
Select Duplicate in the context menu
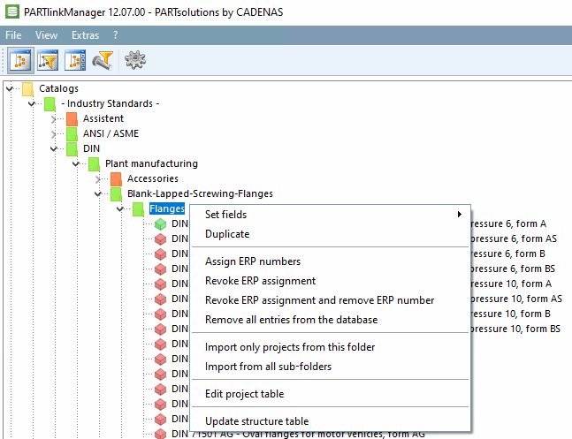coord(227,234)
